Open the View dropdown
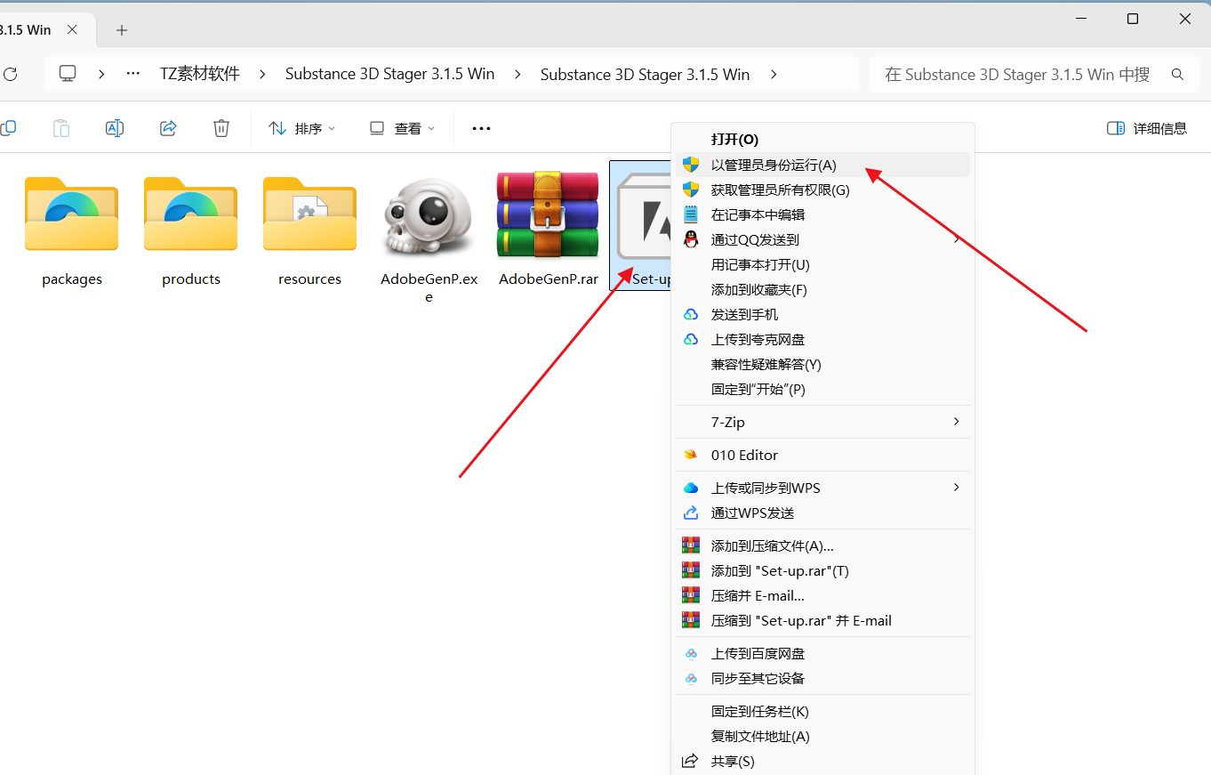Viewport: 1211px width, 775px height. 403,128
